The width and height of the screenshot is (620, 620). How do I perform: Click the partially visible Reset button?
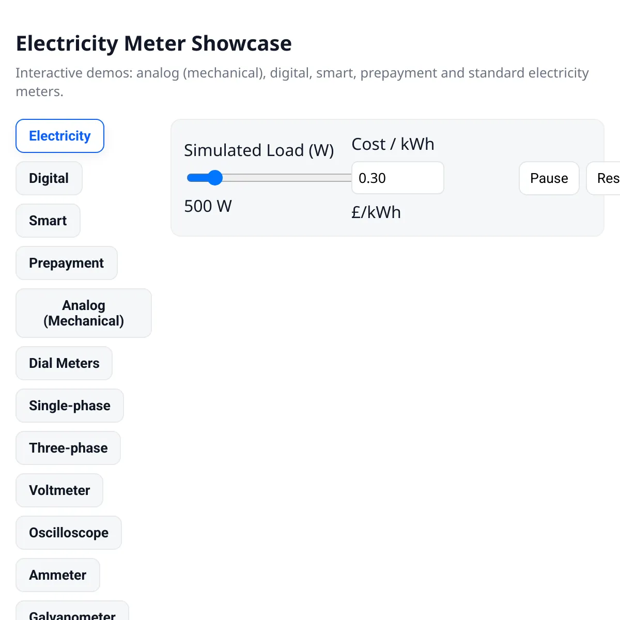tap(603, 178)
